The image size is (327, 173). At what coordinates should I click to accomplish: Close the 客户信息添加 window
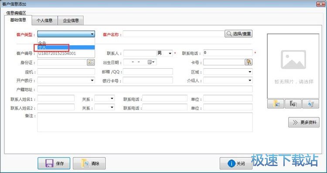pyautogui.click(x=320, y=4)
